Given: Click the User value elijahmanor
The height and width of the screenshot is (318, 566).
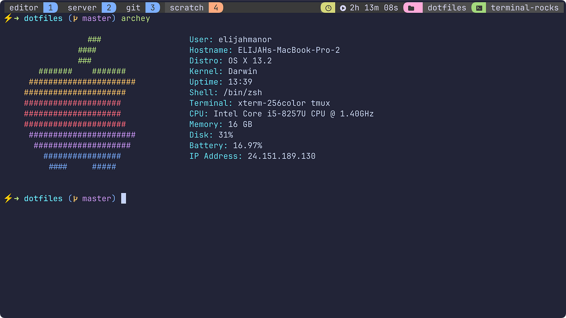Looking at the screenshot, I should 245,40.
